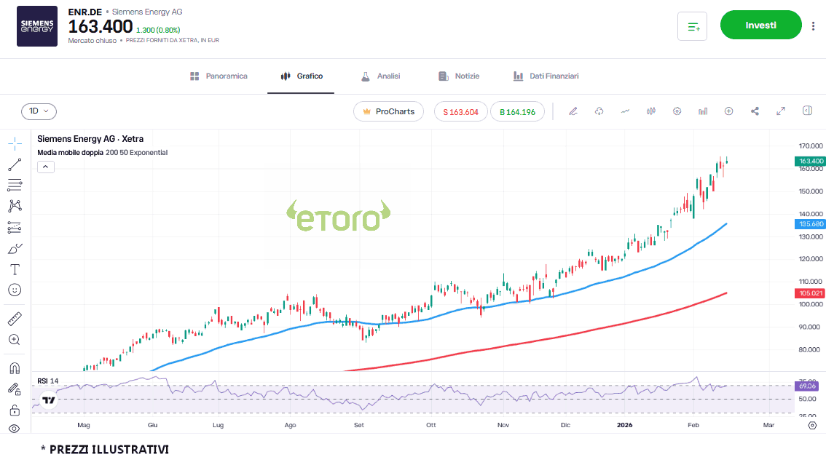Open the Fibonacci retracement tool

coord(15,185)
